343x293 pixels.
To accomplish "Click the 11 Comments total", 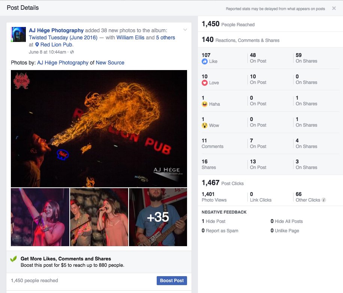I will point(213,144).
